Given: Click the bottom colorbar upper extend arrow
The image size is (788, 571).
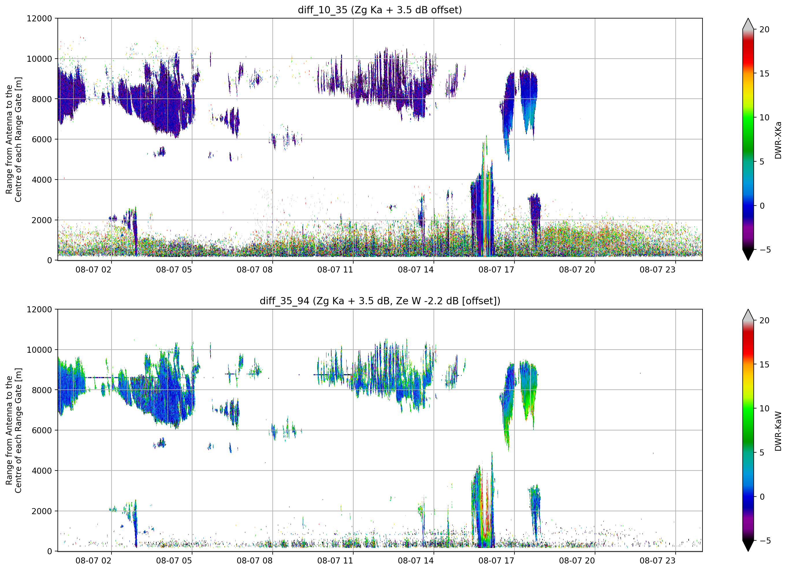Looking at the screenshot, I should (x=748, y=315).
